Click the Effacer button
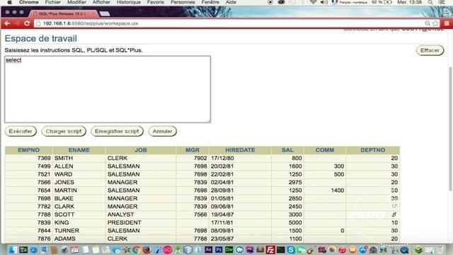Viewport: 453px width, 255px height. [x=430, y=50]
